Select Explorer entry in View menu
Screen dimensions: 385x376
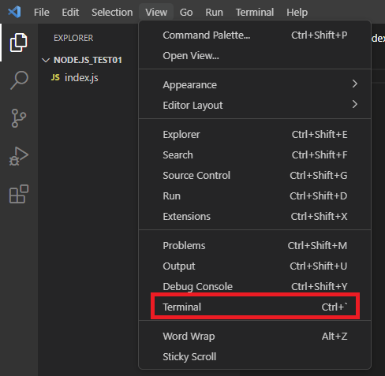(255, 135)
